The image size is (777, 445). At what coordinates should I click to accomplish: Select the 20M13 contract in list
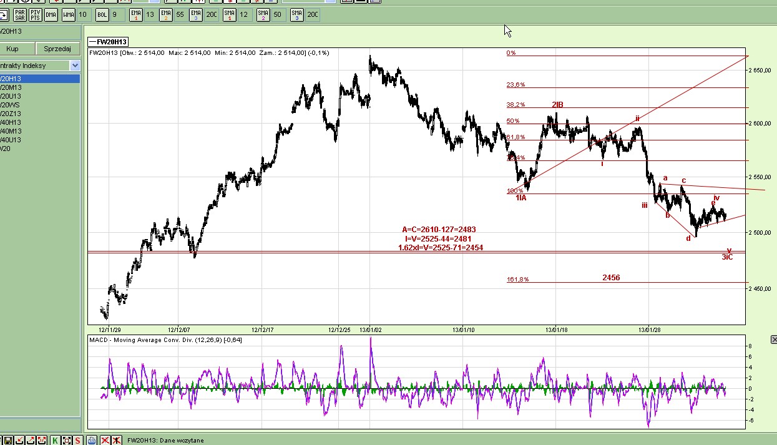point(40,87)
